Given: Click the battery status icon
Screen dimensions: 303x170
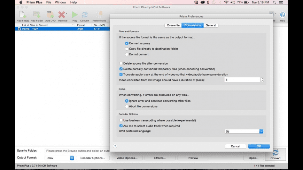Looking at the screenshot, I should tap(246, 2).
